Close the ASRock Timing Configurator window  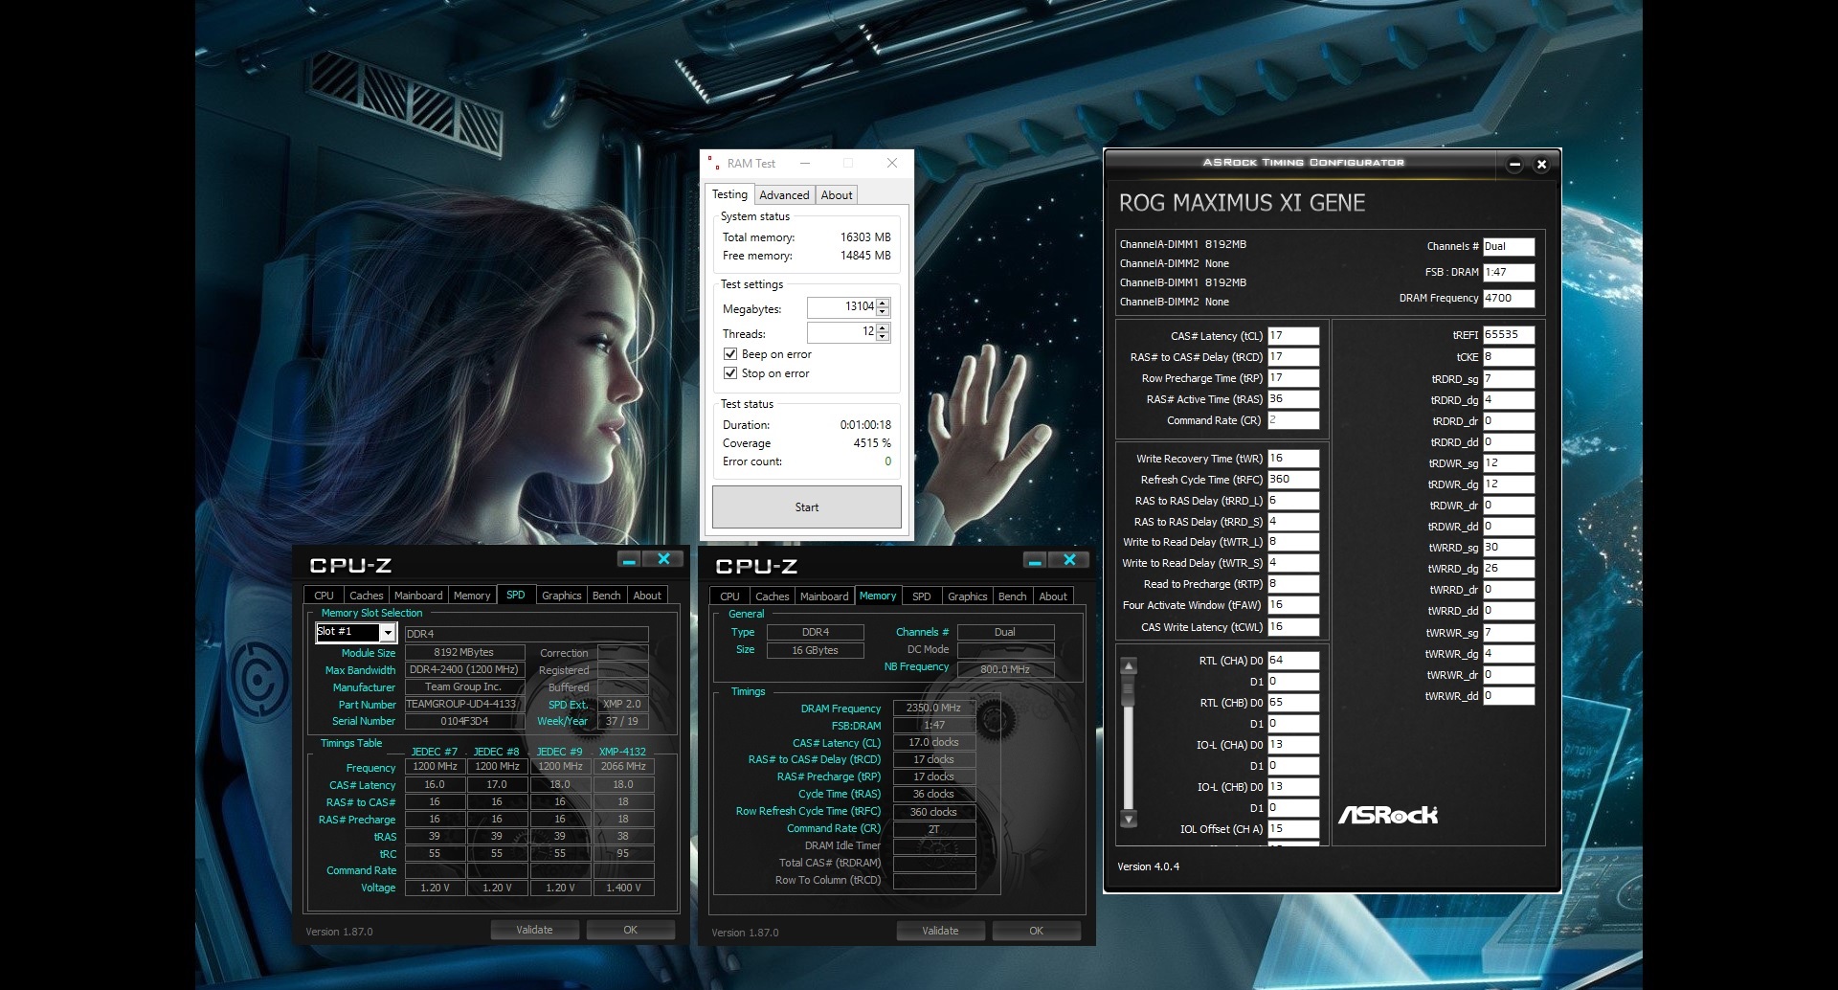coord(1541,165)
